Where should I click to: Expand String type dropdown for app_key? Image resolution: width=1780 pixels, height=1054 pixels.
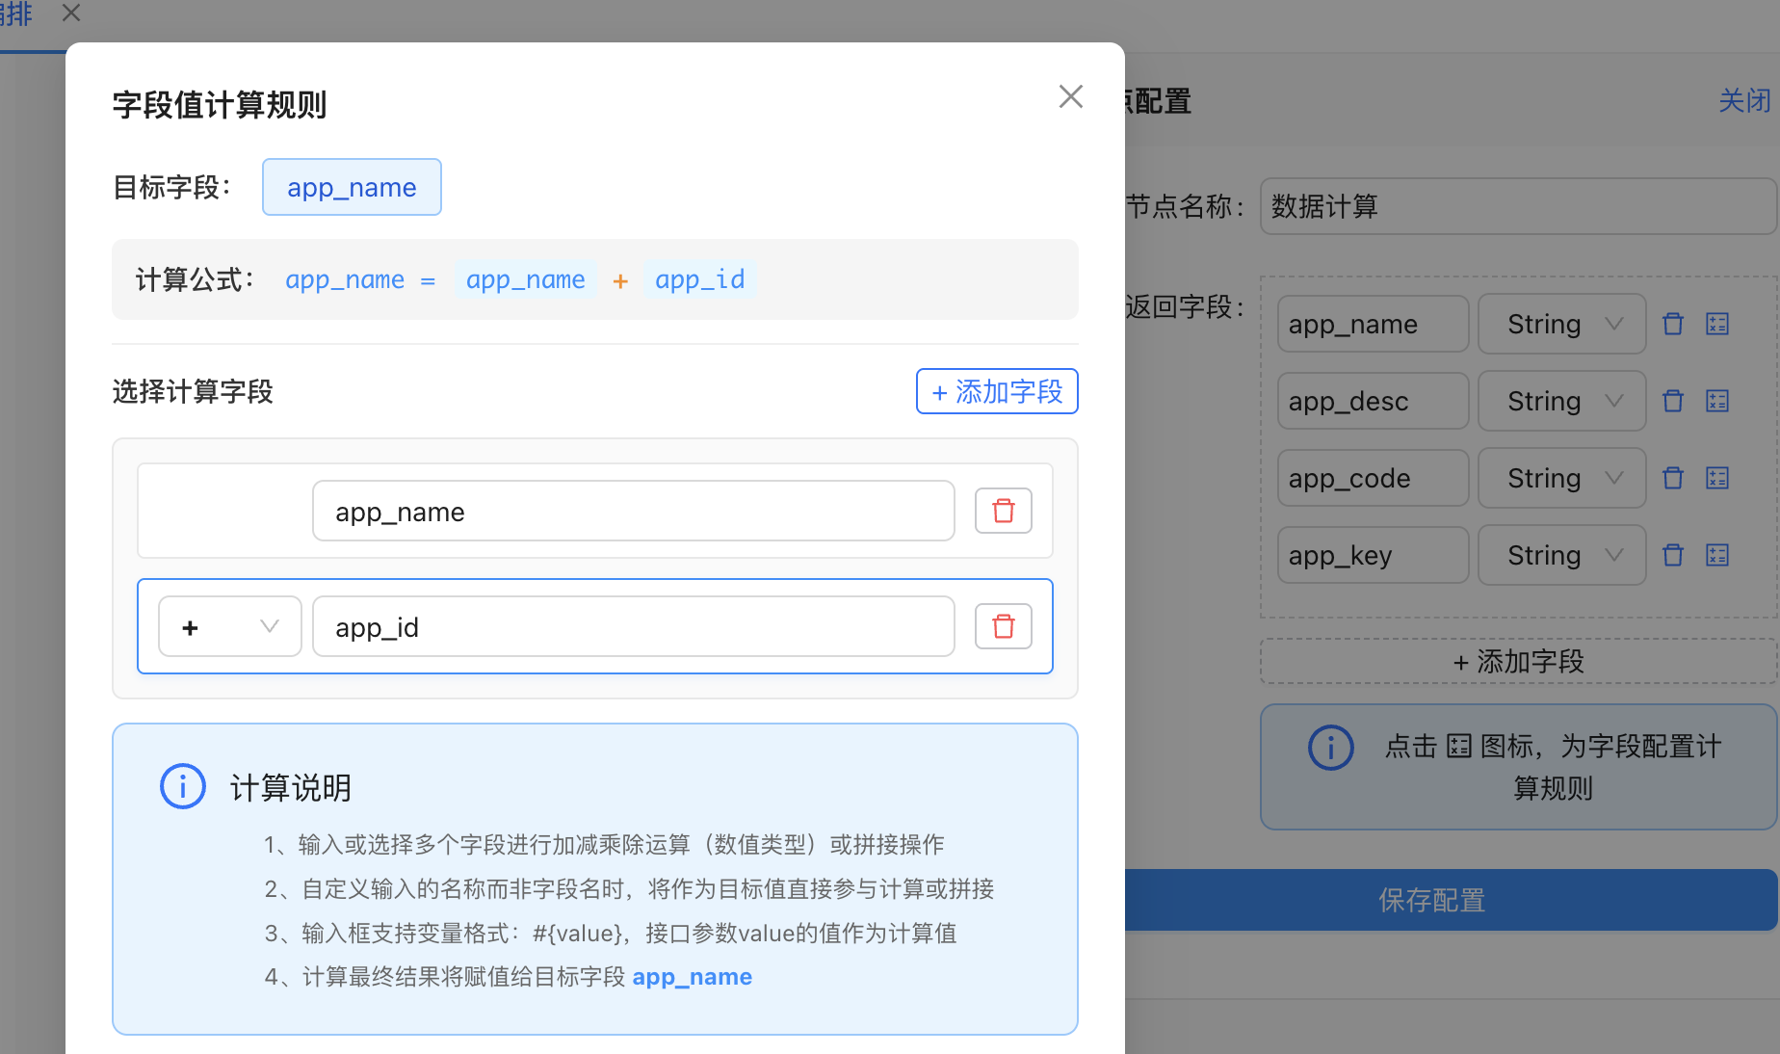1561,555
